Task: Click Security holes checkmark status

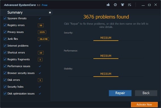Action: coord(40,87)
